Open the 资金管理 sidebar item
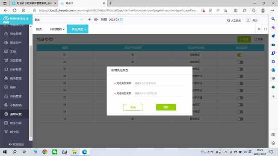278x156 pixels. tap(15, 34)
